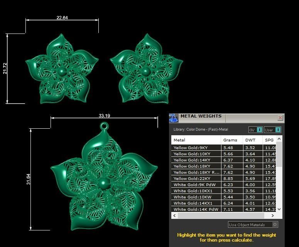Close the Metal Weights panel

[280, 118]
